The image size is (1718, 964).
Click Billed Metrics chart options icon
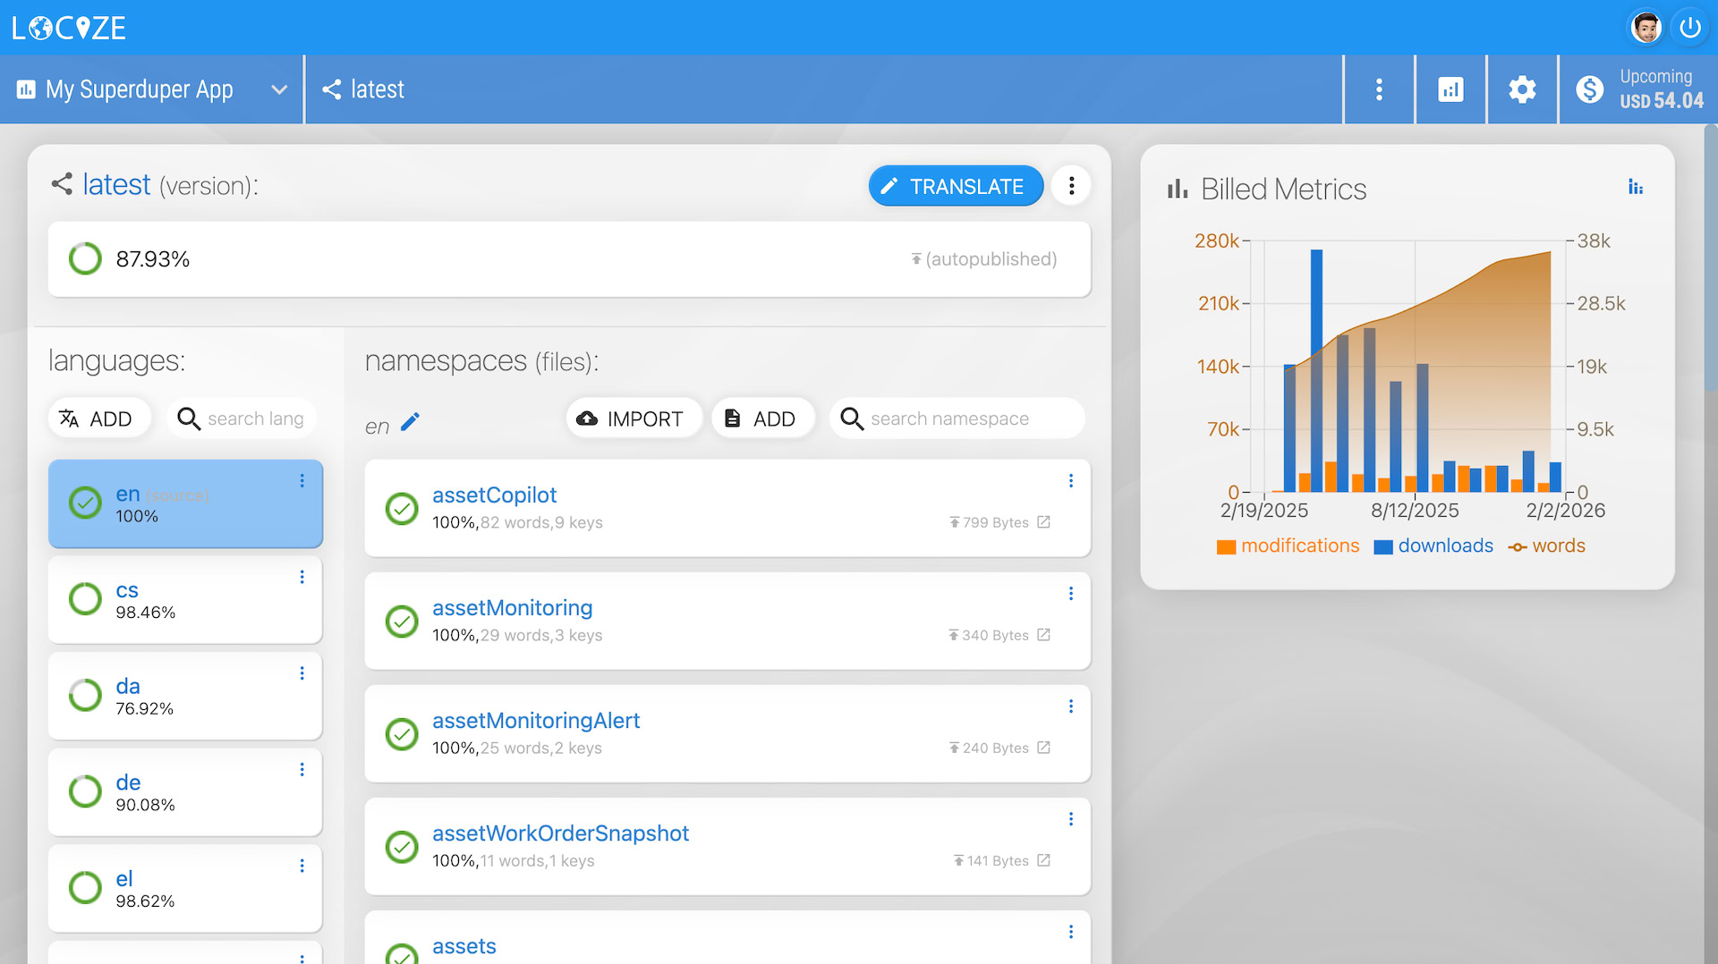tap(1635, 187)
